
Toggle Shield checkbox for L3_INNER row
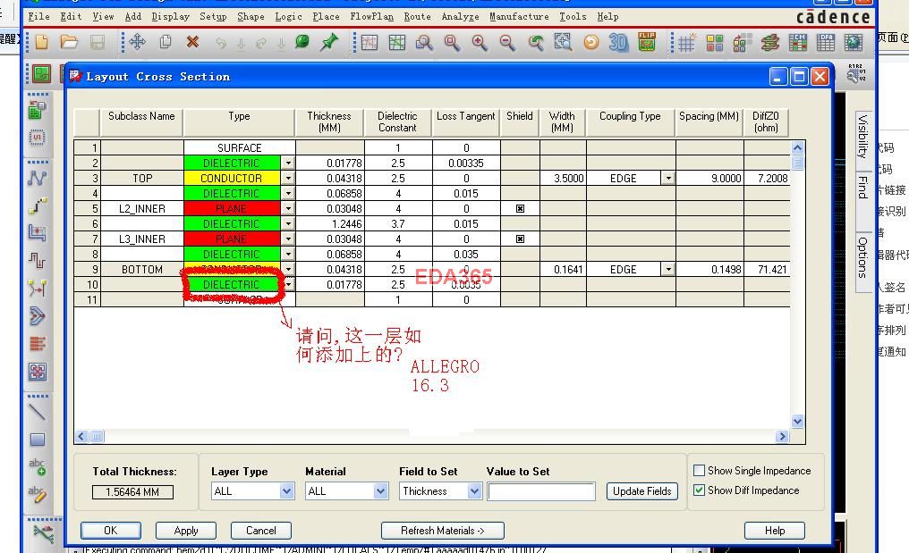coord(520,239)
